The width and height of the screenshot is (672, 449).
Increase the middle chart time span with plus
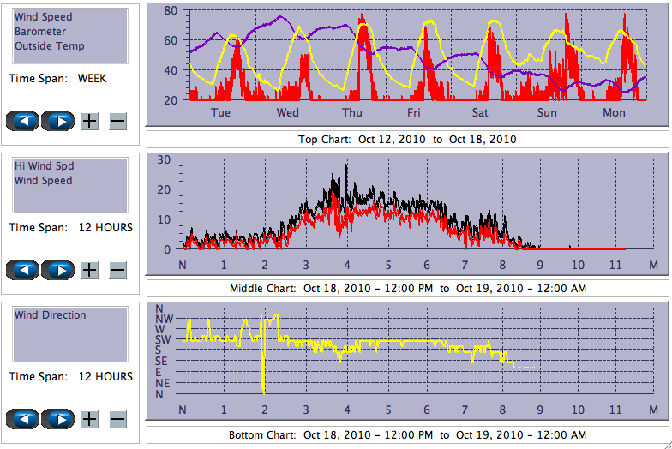(x=89, y=271)
